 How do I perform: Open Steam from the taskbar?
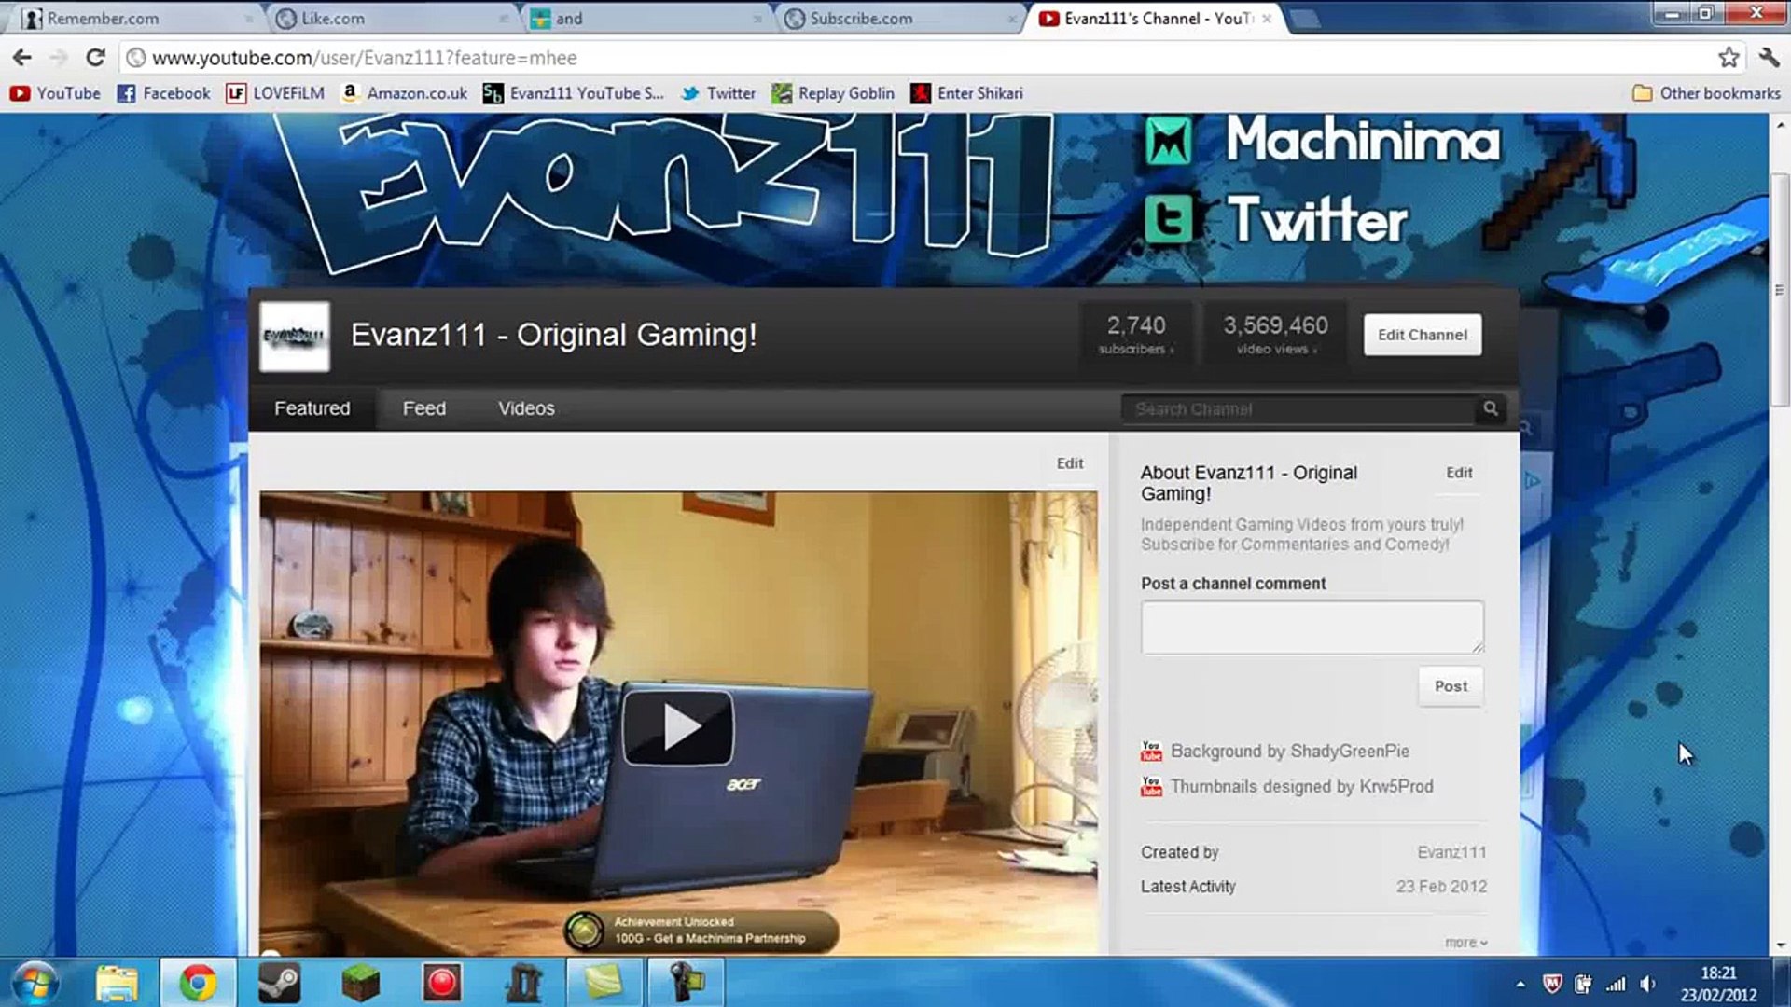[278, 983]
